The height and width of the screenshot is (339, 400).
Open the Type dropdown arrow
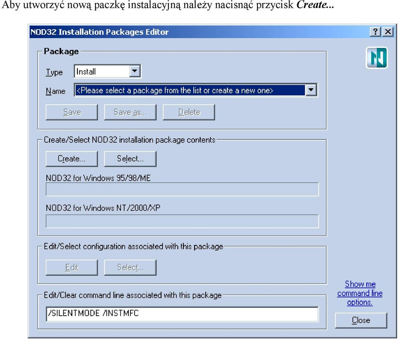[135, 71]
